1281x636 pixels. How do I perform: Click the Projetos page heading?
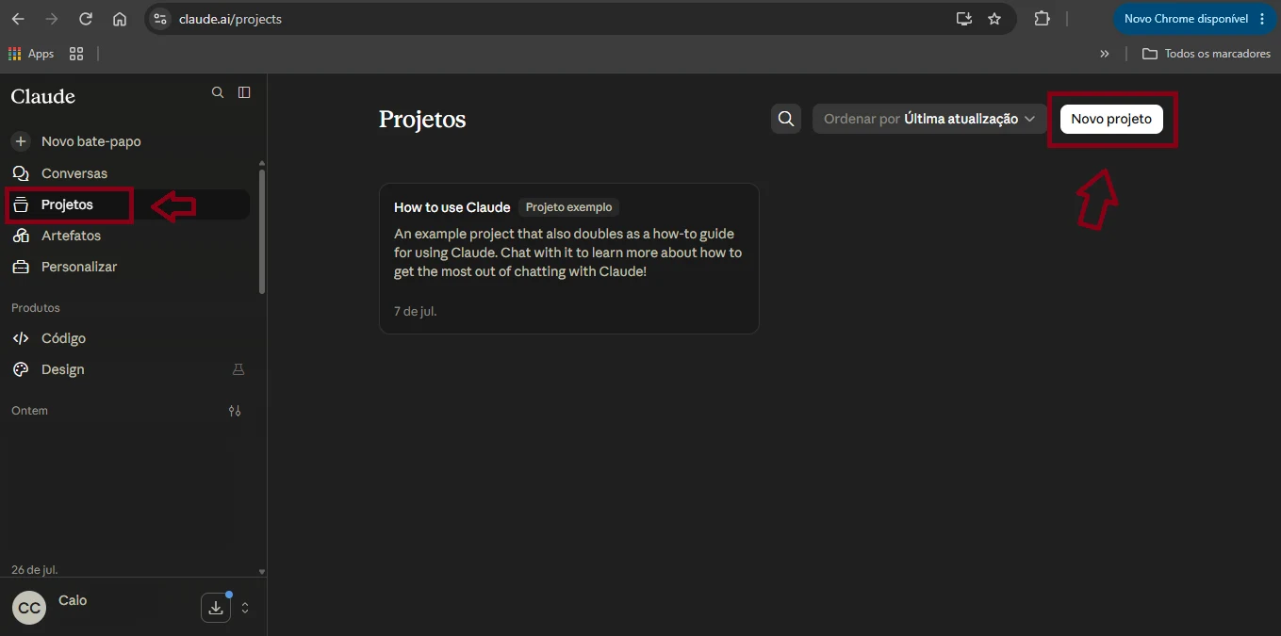click(422, 120)
